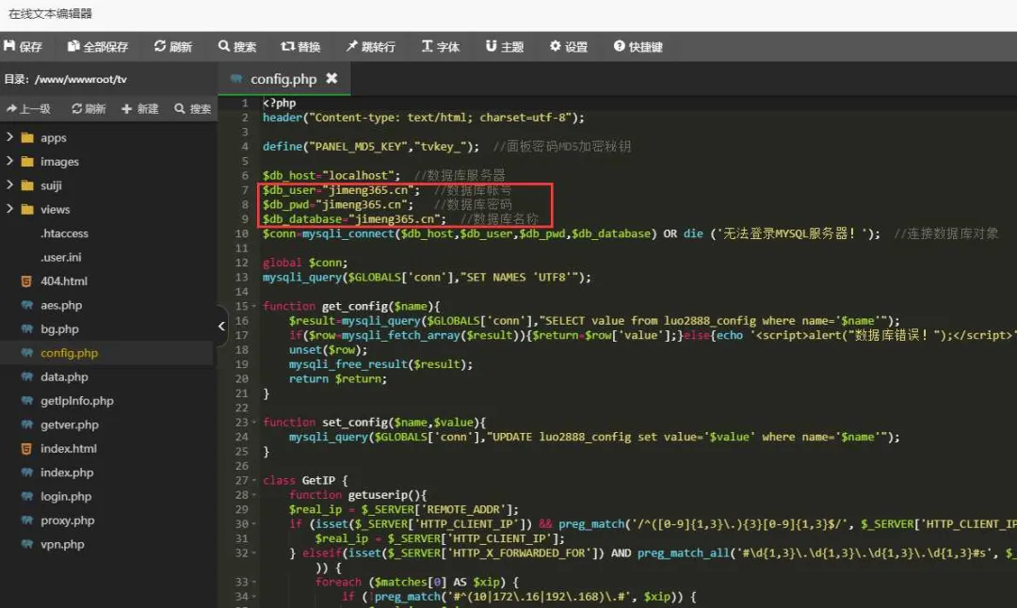This screenshot has width=1017, height=608.
Task: Click the global $conn; code line
Action: [305, 263]
